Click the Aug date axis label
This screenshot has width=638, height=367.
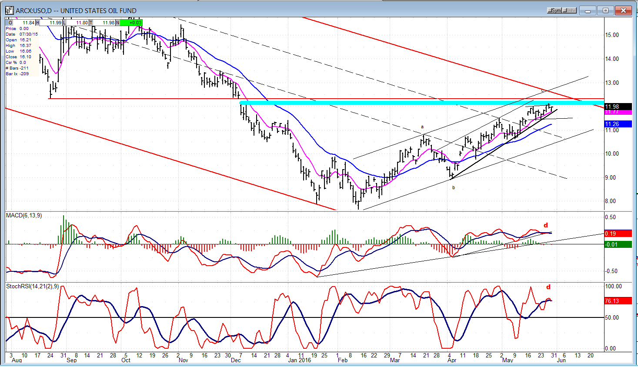(17, 360)
